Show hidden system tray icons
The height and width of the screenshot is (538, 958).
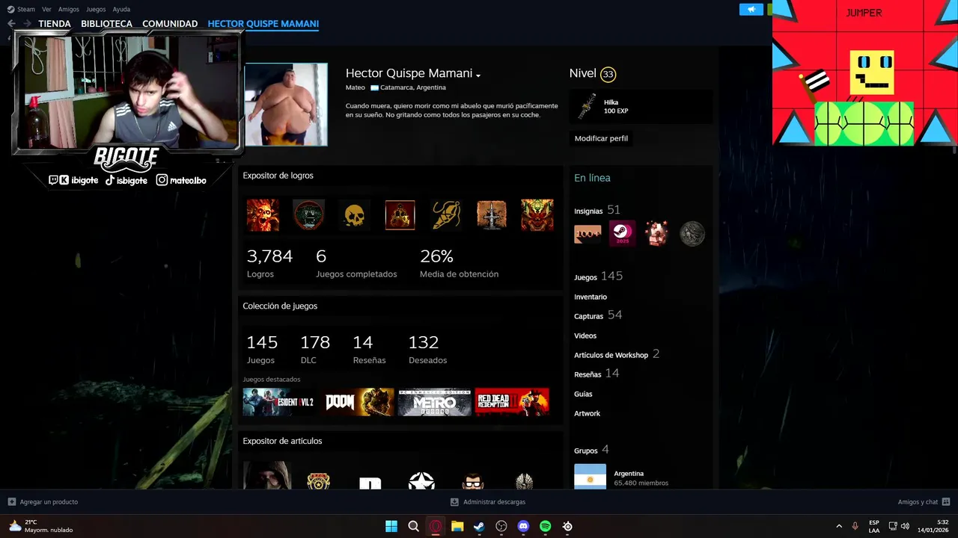(x=839, y=526)
